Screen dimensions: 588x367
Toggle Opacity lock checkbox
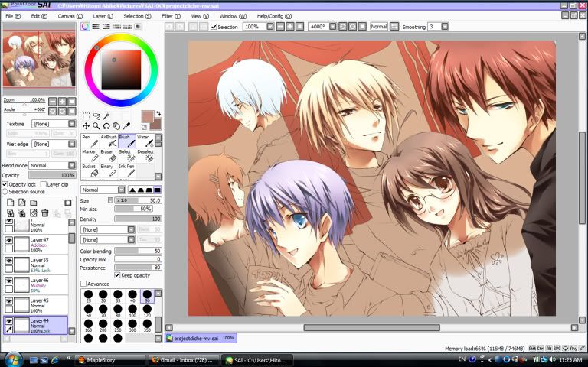click(x=5, y=184)
